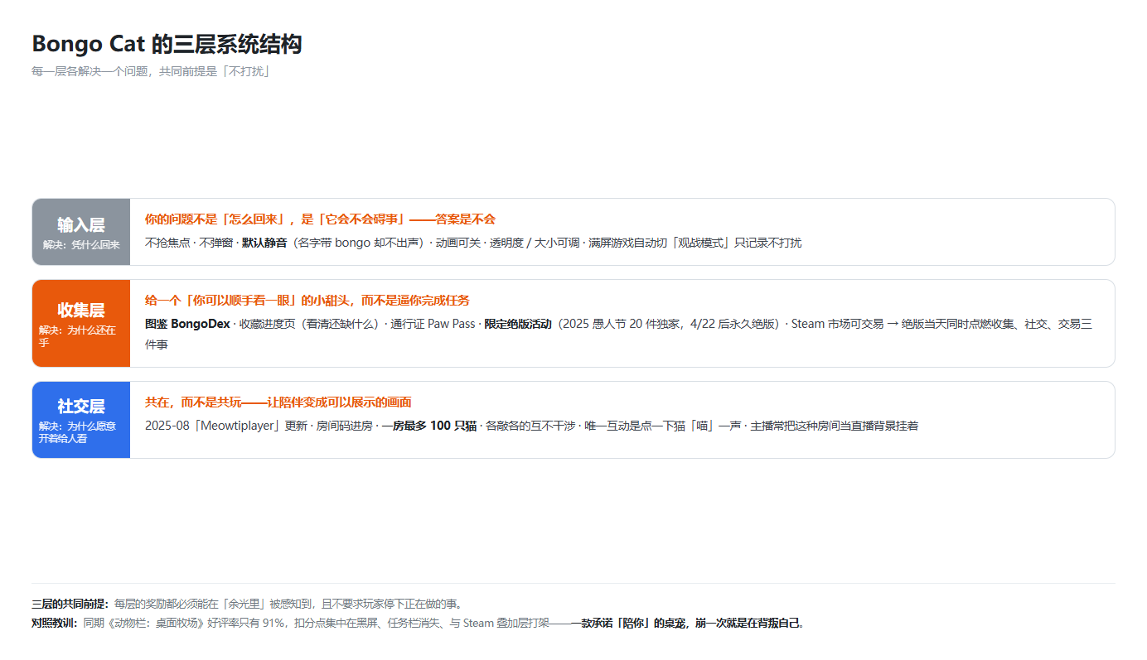1147x660 pixels.
Task: Click the gray 输入层 label block
Action: [81, 232]
